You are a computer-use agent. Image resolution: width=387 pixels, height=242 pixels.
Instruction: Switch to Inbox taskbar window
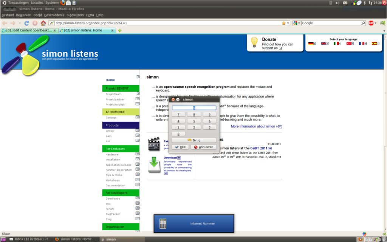30,239
